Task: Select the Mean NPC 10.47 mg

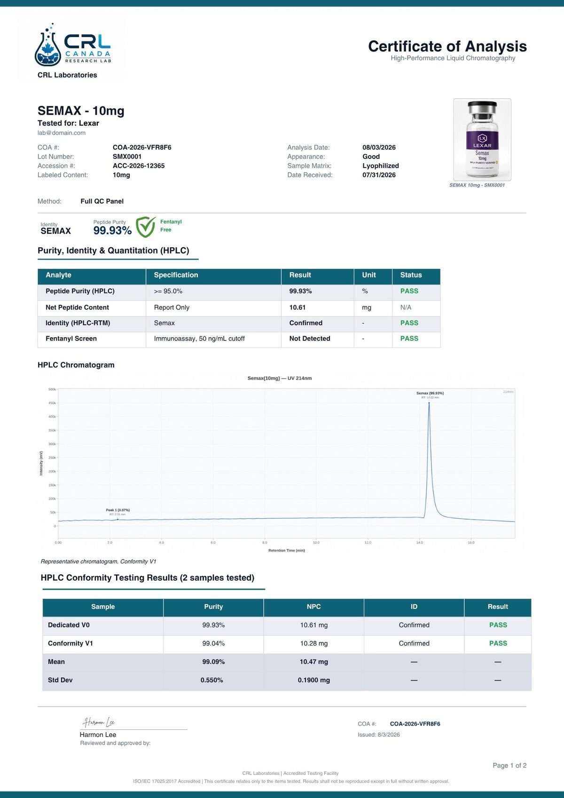Action: click(314, 662)
